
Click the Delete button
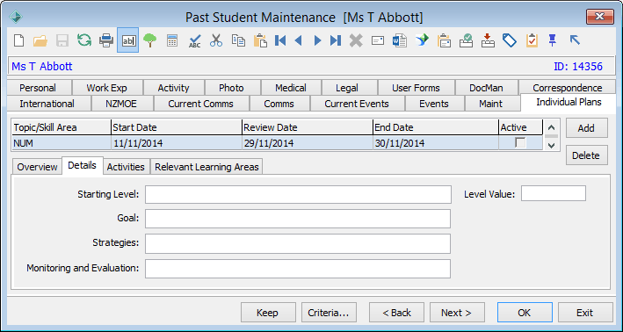pyautogui.click(x=586, y=155)
